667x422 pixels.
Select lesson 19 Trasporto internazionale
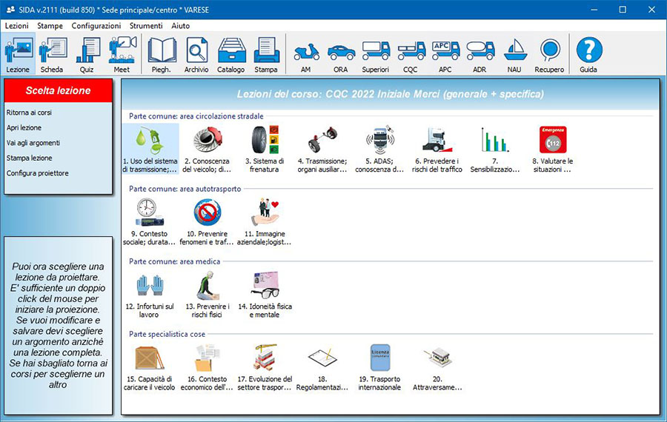[x=379, y=365]
